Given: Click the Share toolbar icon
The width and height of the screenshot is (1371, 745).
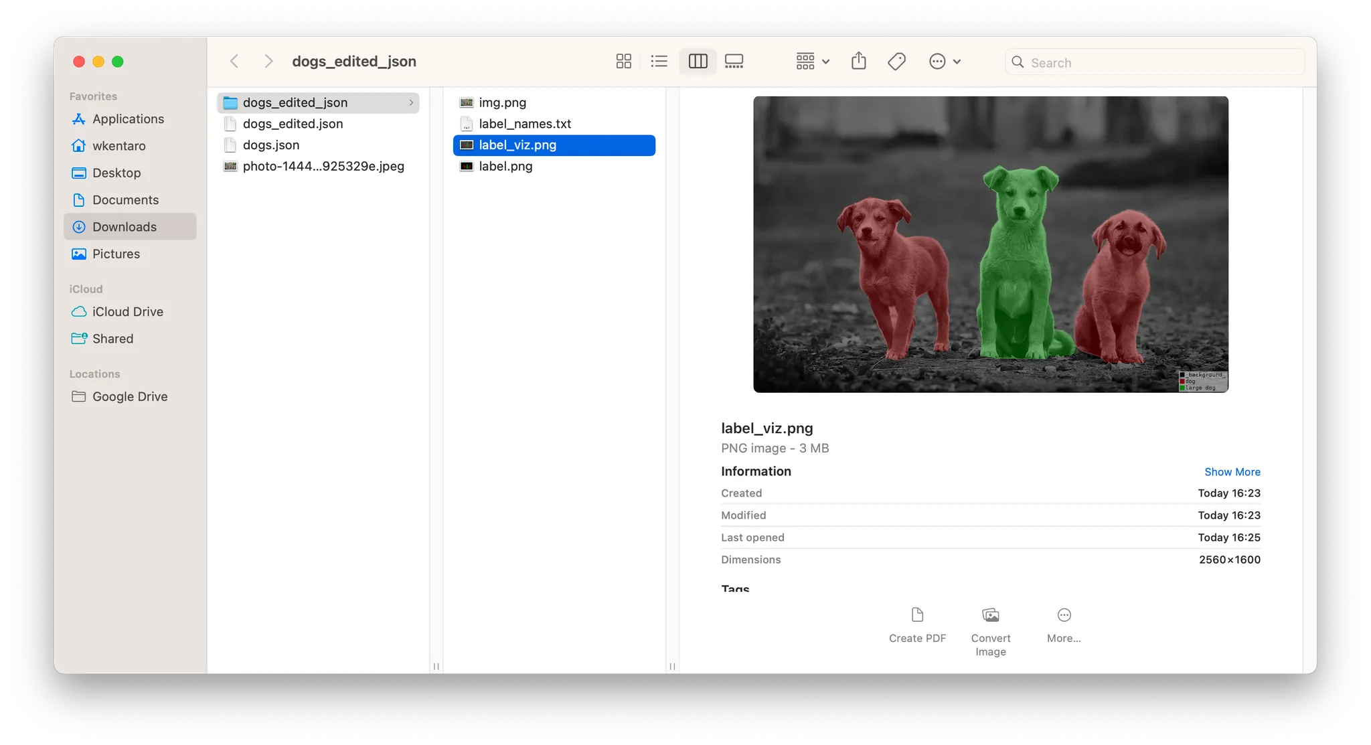Looking at the screenshot, I should pos(859,61).
